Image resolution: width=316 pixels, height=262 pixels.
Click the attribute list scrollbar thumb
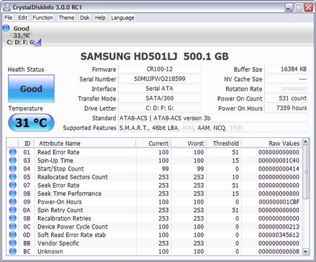click(x=305, y=172)
